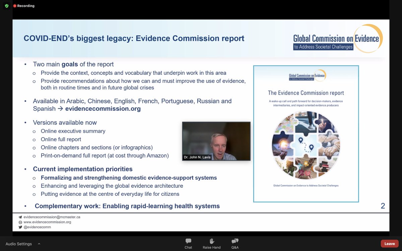Viewport: 402px width, 251px height.
Task: Click evidencecommission@mcmaster.ca email address
Action: pyautogui.click(x=52, y=217)
